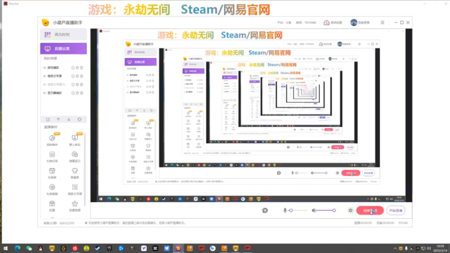Add the 礼物任务 material
Screen dimensions: 450x253
coord(52,157)
